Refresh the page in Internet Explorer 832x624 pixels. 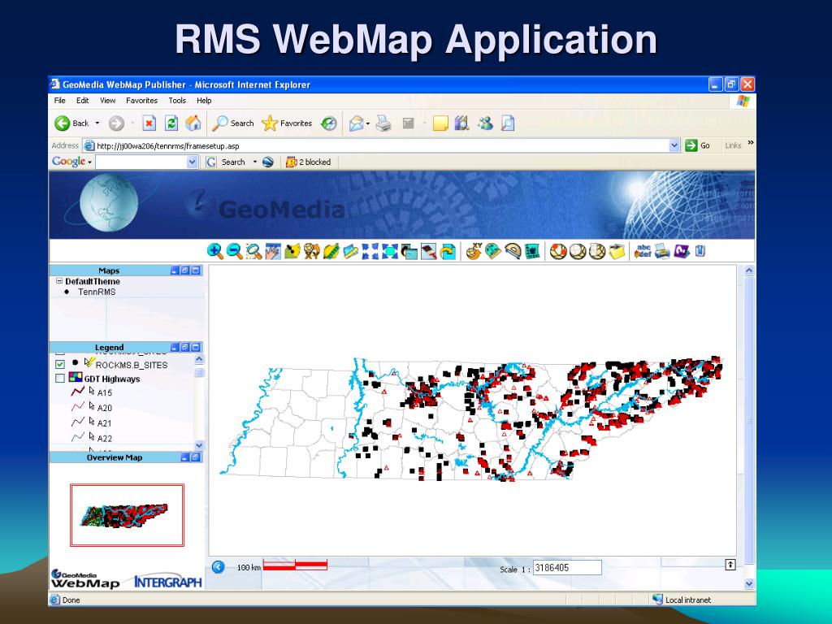(x=171, y=123)
